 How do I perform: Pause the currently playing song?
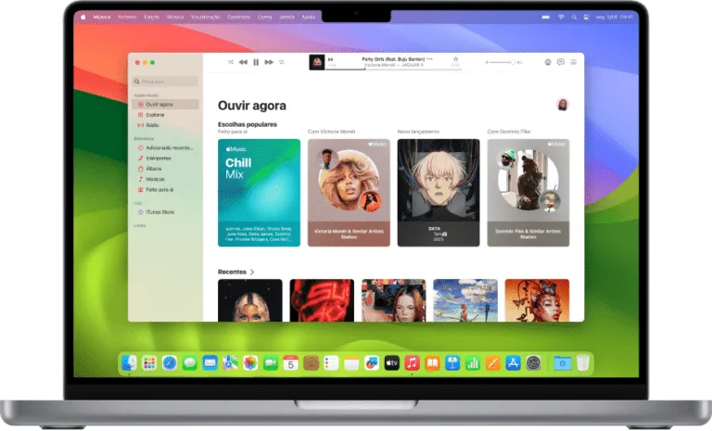[256, 62]
